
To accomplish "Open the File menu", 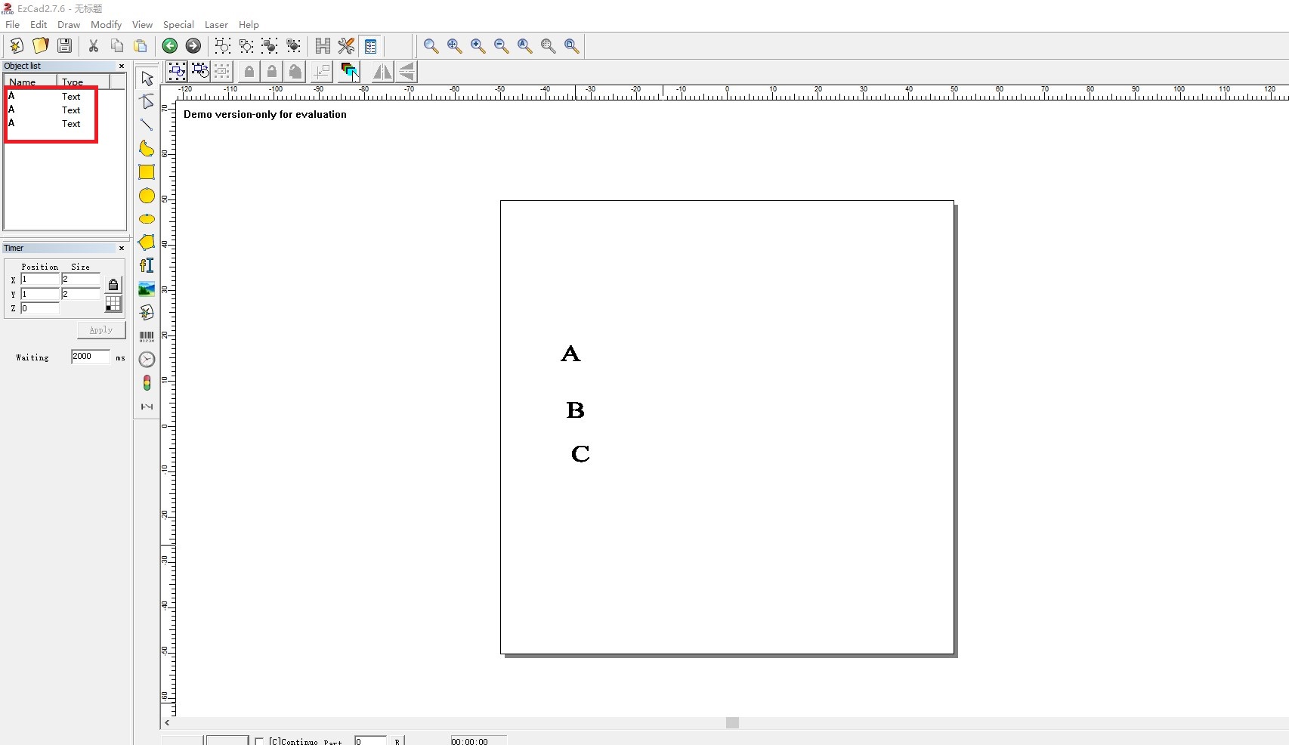I will pos(13,24).
